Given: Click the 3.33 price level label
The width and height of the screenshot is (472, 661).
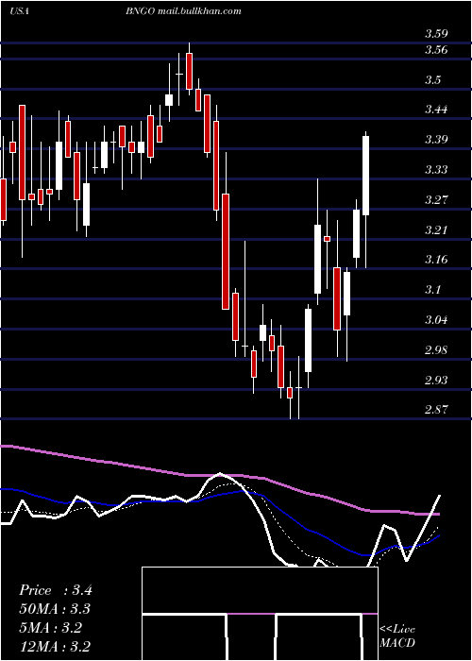Looking at the screenshot, I should click(x=436, y=169).
